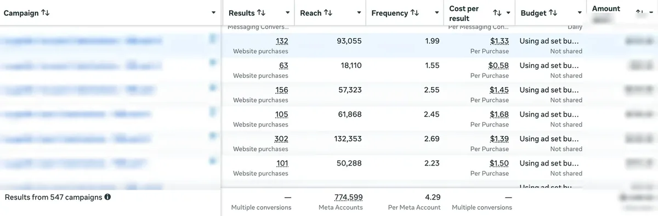Image resolution: width=658 pixels, height=216 pixels.
Task: Click the Frequency column sort arrows icon
Action: pos(415,13)
